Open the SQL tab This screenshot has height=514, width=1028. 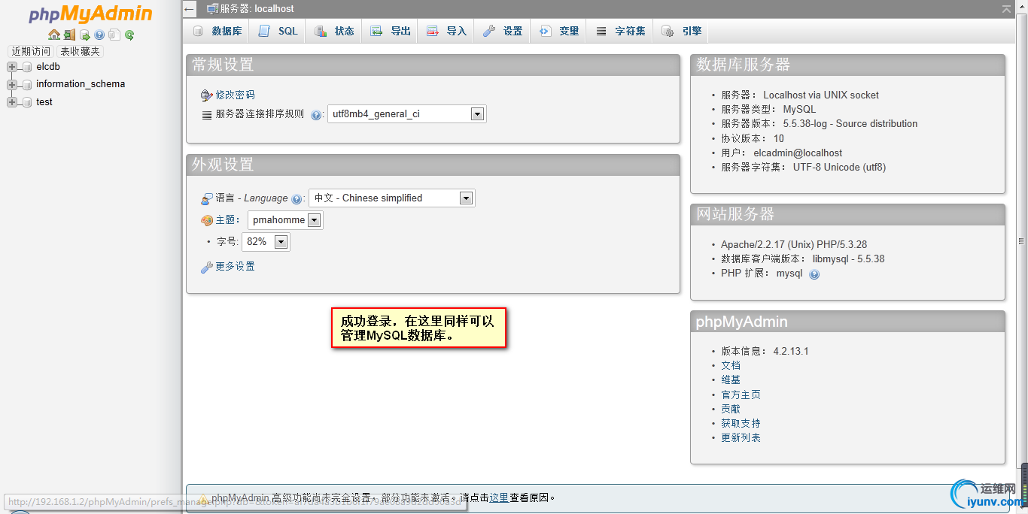tap(278, 31)
